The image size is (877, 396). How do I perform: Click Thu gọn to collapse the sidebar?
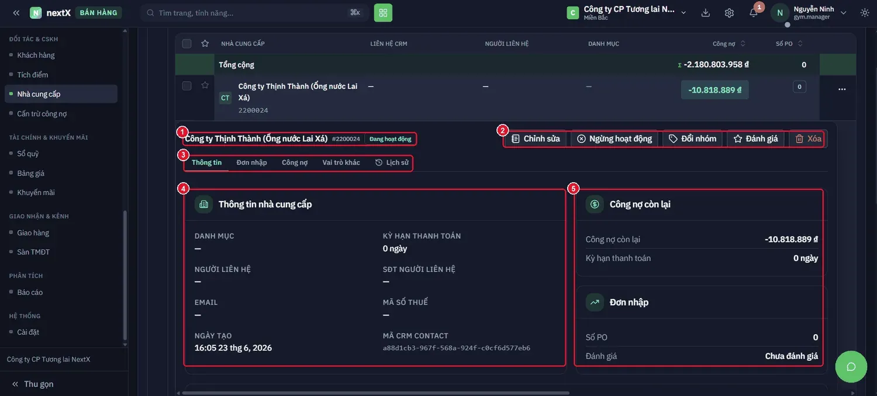tap(33, 384)
